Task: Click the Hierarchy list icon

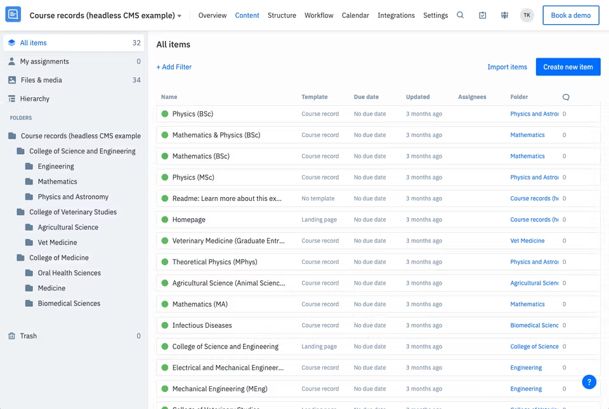Action: 12,98
